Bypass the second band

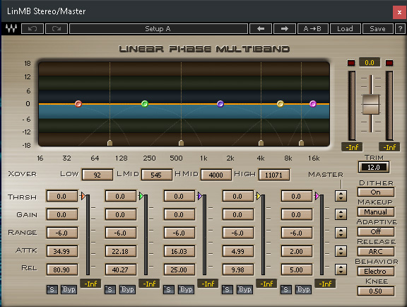[x=127, y=289]
